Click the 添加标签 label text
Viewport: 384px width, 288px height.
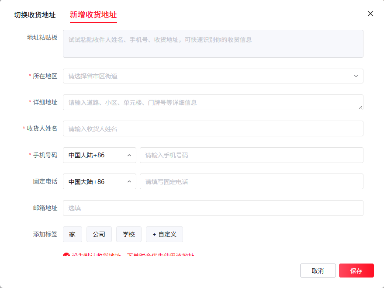(45, 234)
